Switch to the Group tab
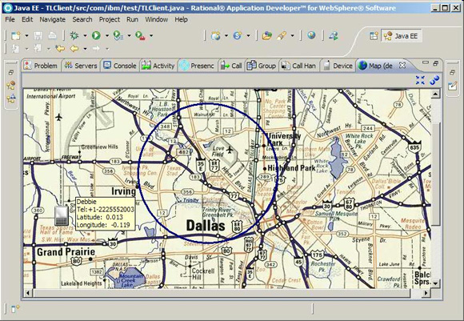 (262, 66)
